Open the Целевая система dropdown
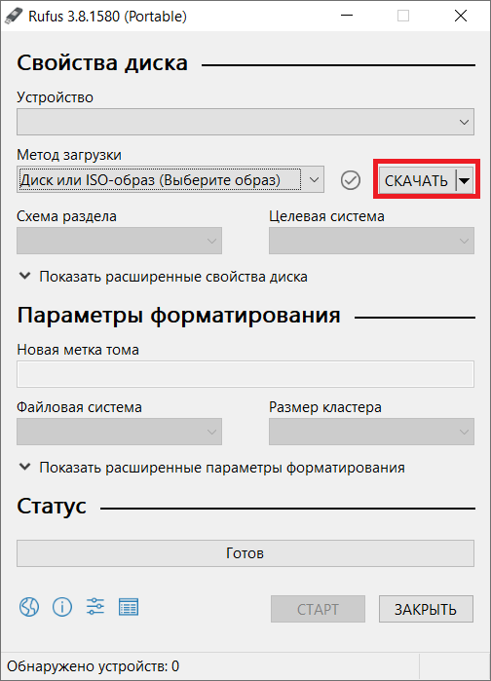The height and width of the screenshot is (681, 491). (371, 241)
